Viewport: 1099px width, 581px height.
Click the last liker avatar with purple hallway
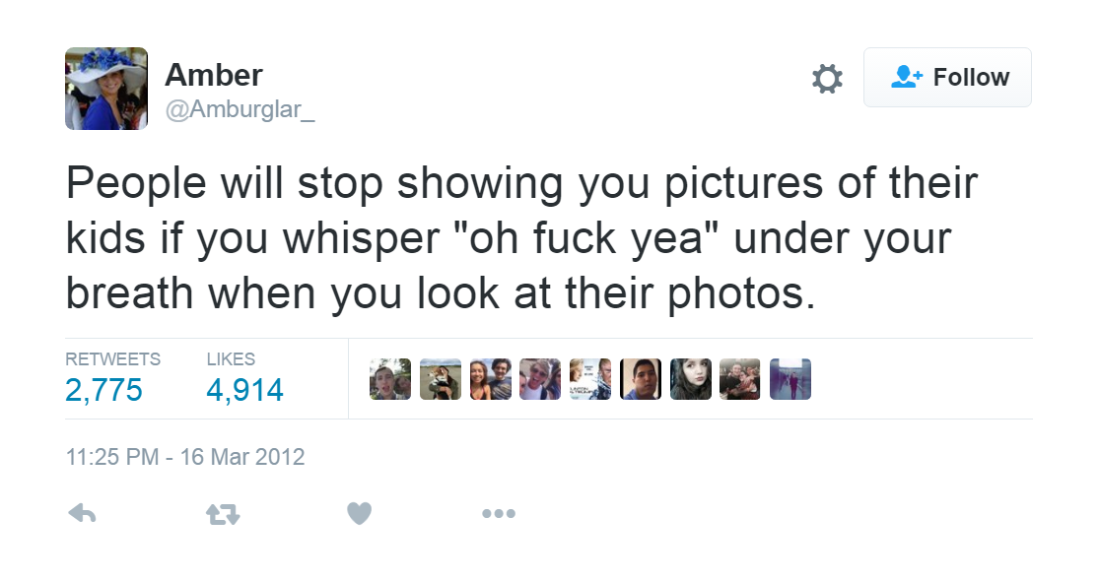tap(790, 379)
